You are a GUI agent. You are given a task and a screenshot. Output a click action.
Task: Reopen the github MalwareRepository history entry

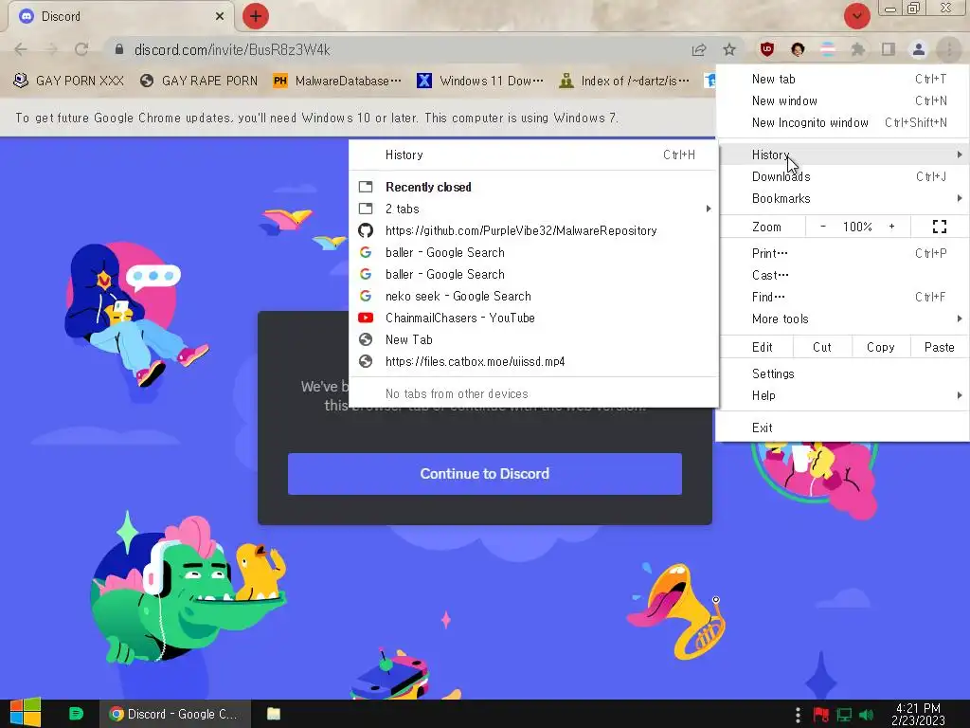click(x=533, y=231)
